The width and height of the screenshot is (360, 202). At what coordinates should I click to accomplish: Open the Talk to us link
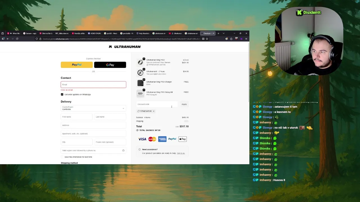point(181,153)
